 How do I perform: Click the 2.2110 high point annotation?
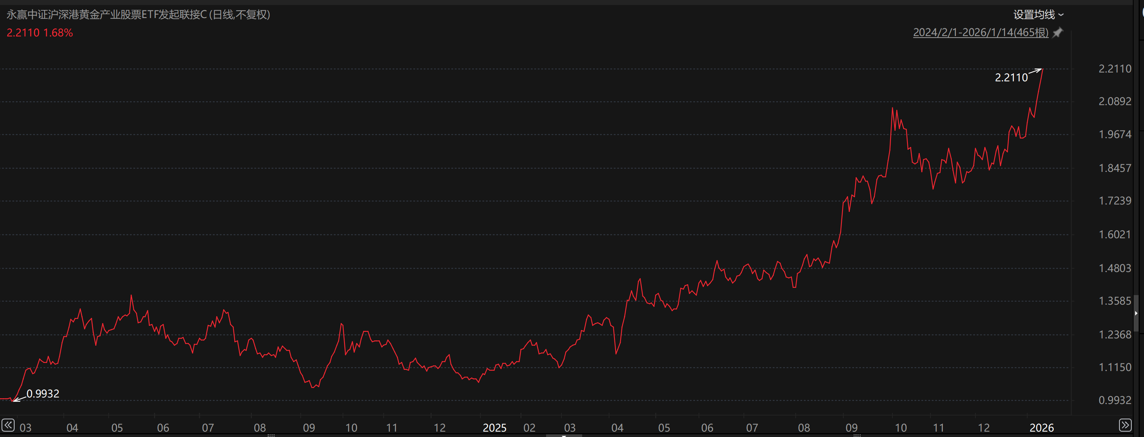[1011, 78]
